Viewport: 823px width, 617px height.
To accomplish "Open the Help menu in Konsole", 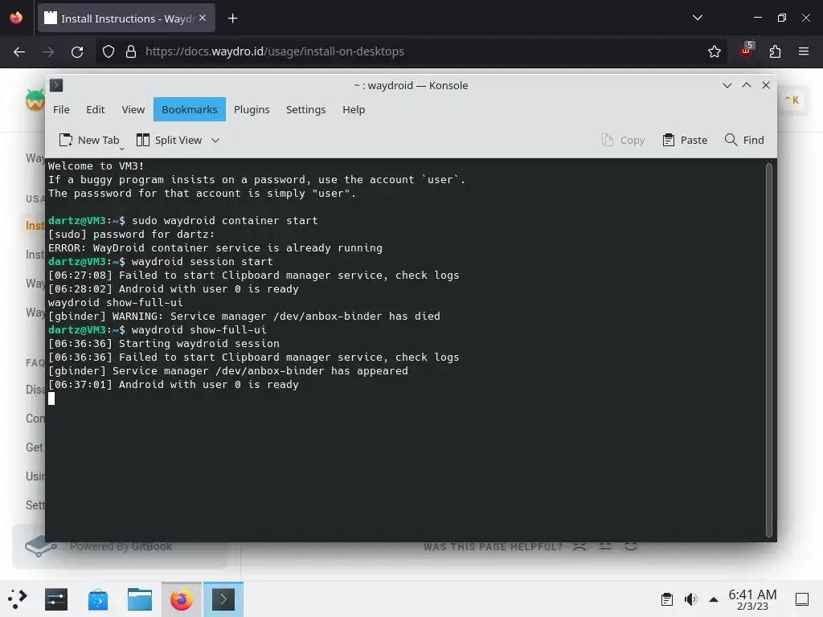I will click(x=354, y=109).
